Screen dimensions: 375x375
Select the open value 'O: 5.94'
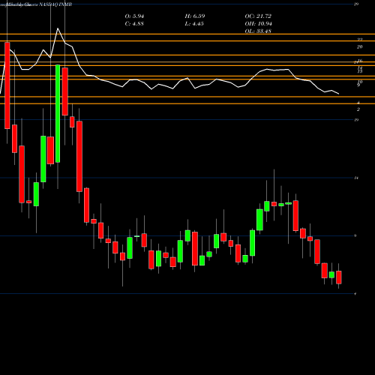point(134,16)
